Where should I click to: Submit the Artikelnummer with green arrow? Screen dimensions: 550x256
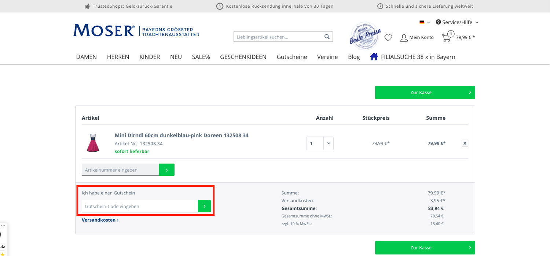(167, 170)
